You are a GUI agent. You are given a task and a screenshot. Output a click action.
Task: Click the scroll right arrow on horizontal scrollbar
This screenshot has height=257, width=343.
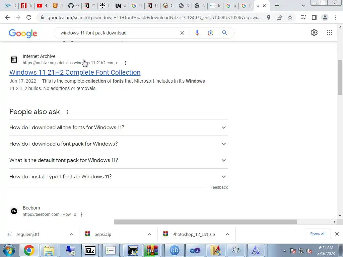pyautogui.click(x=335, y=222)
